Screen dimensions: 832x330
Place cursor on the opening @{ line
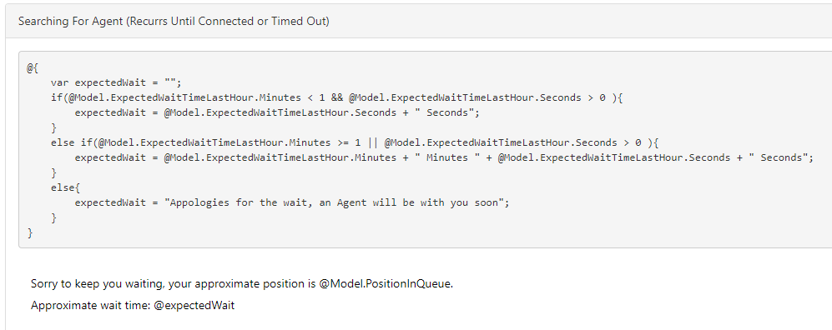click(33, 67)
